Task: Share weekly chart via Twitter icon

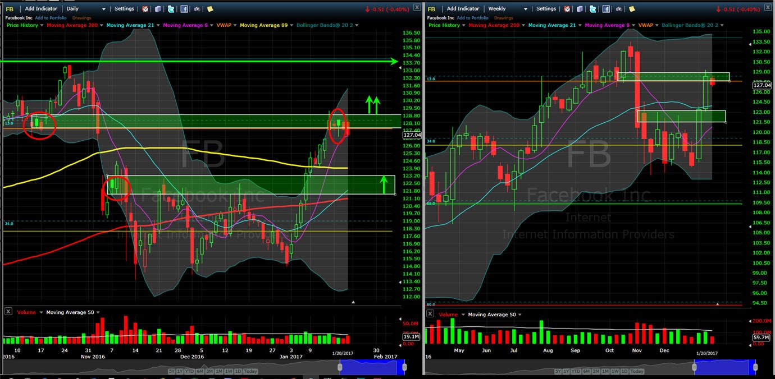Action: pyautogui.click(x=592, y=9)
